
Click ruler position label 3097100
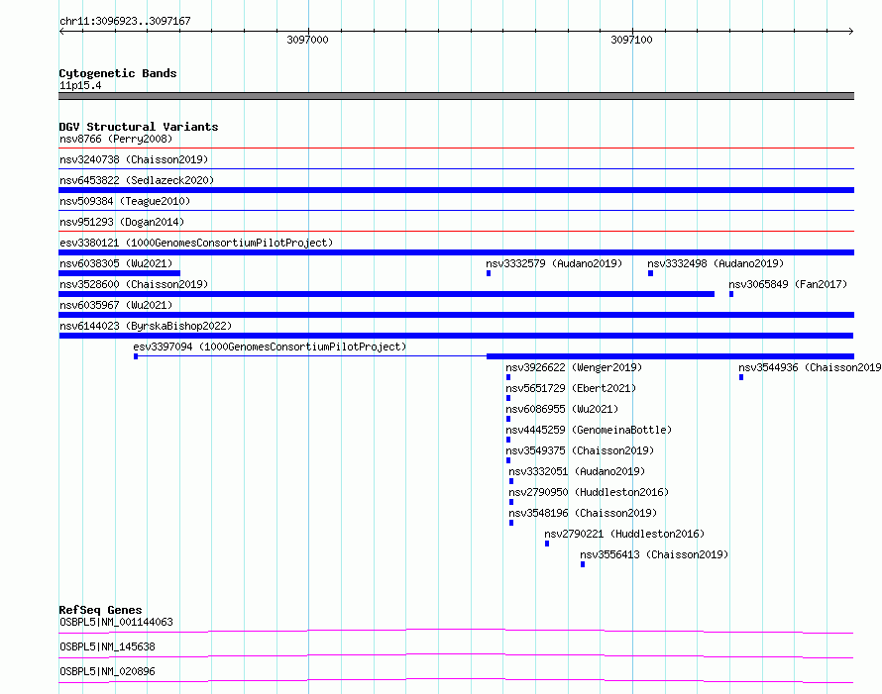631,40
